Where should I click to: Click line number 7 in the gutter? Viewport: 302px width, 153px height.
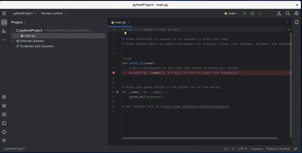[x=114, y=63]
